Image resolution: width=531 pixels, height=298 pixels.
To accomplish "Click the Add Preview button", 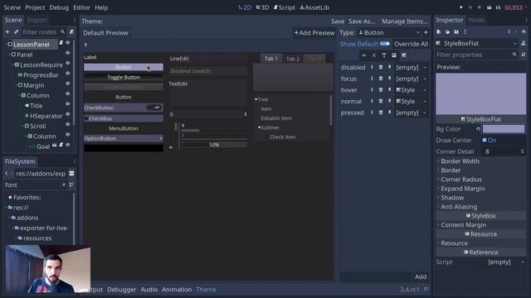I will 314,33.
